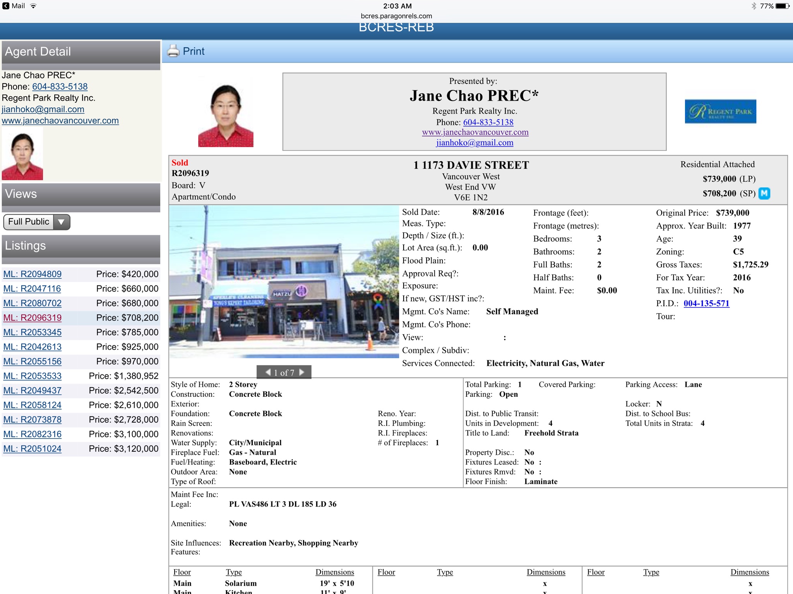Click the Print button

pos(194,51)
